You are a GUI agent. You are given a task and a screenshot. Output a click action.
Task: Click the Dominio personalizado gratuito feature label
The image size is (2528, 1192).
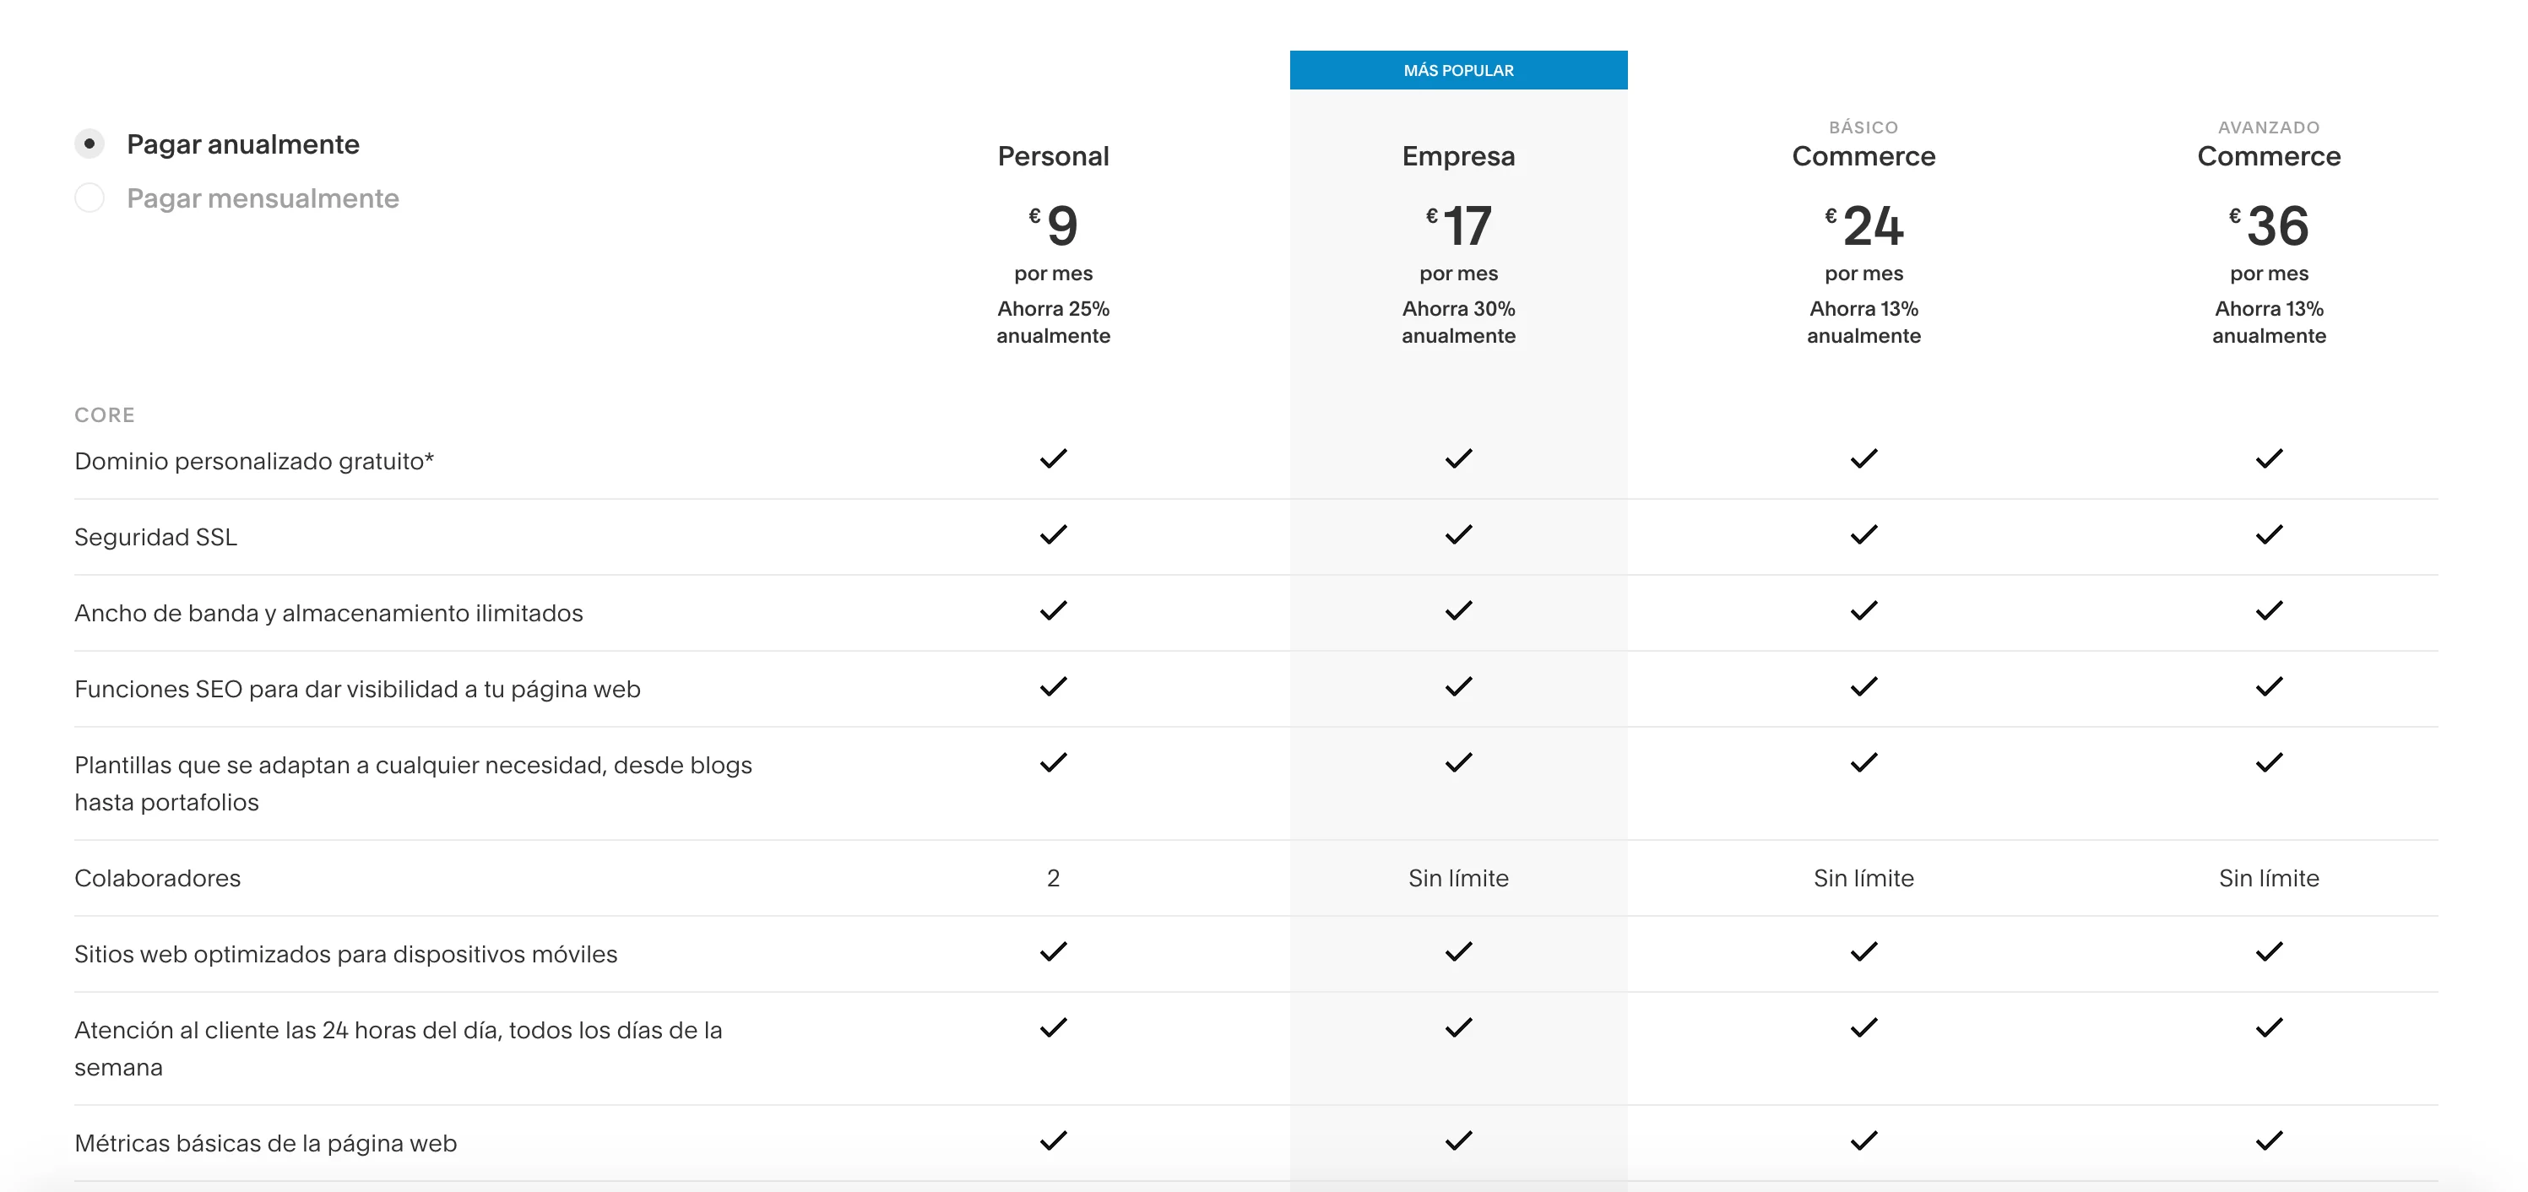254,461
